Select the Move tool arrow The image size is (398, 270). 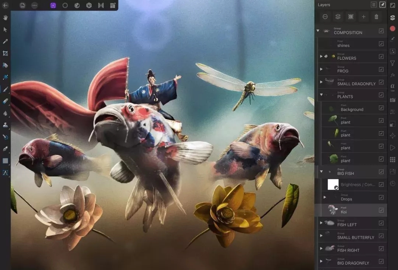(x=5, y=29)
